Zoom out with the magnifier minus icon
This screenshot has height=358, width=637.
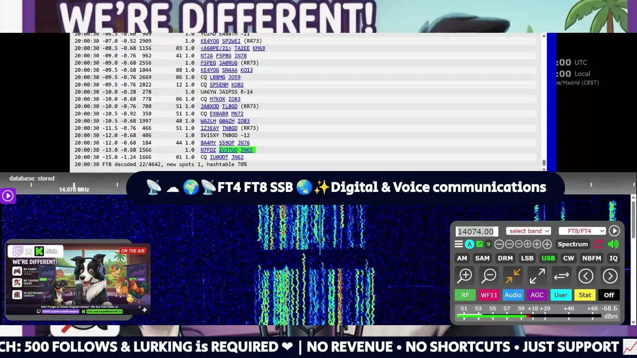[x=489, y=275]
